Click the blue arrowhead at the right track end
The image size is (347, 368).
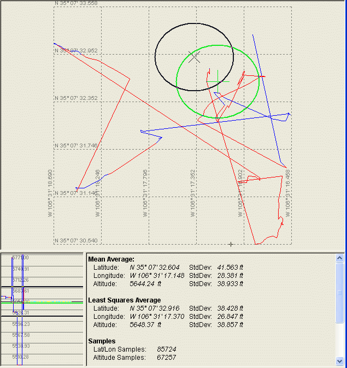point(289,114)
